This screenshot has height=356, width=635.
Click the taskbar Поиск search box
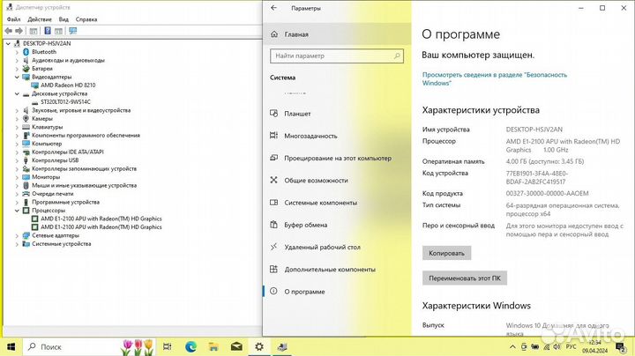89,346
